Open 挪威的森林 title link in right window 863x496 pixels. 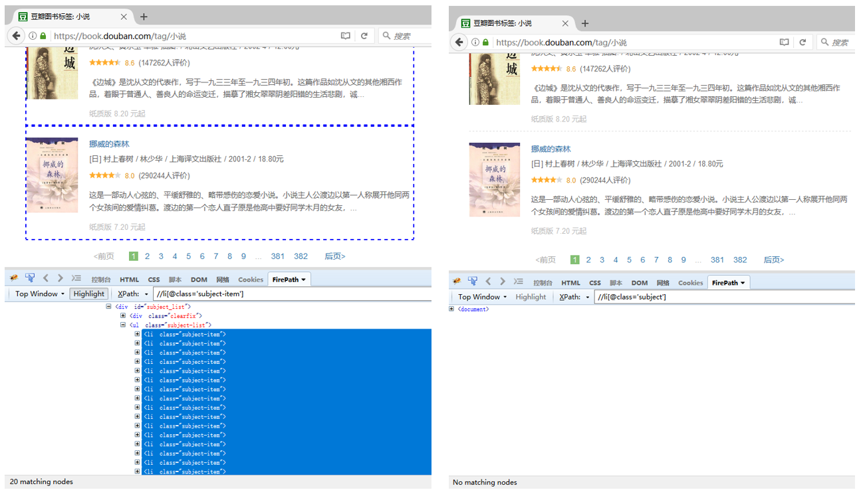pos(551,149)
